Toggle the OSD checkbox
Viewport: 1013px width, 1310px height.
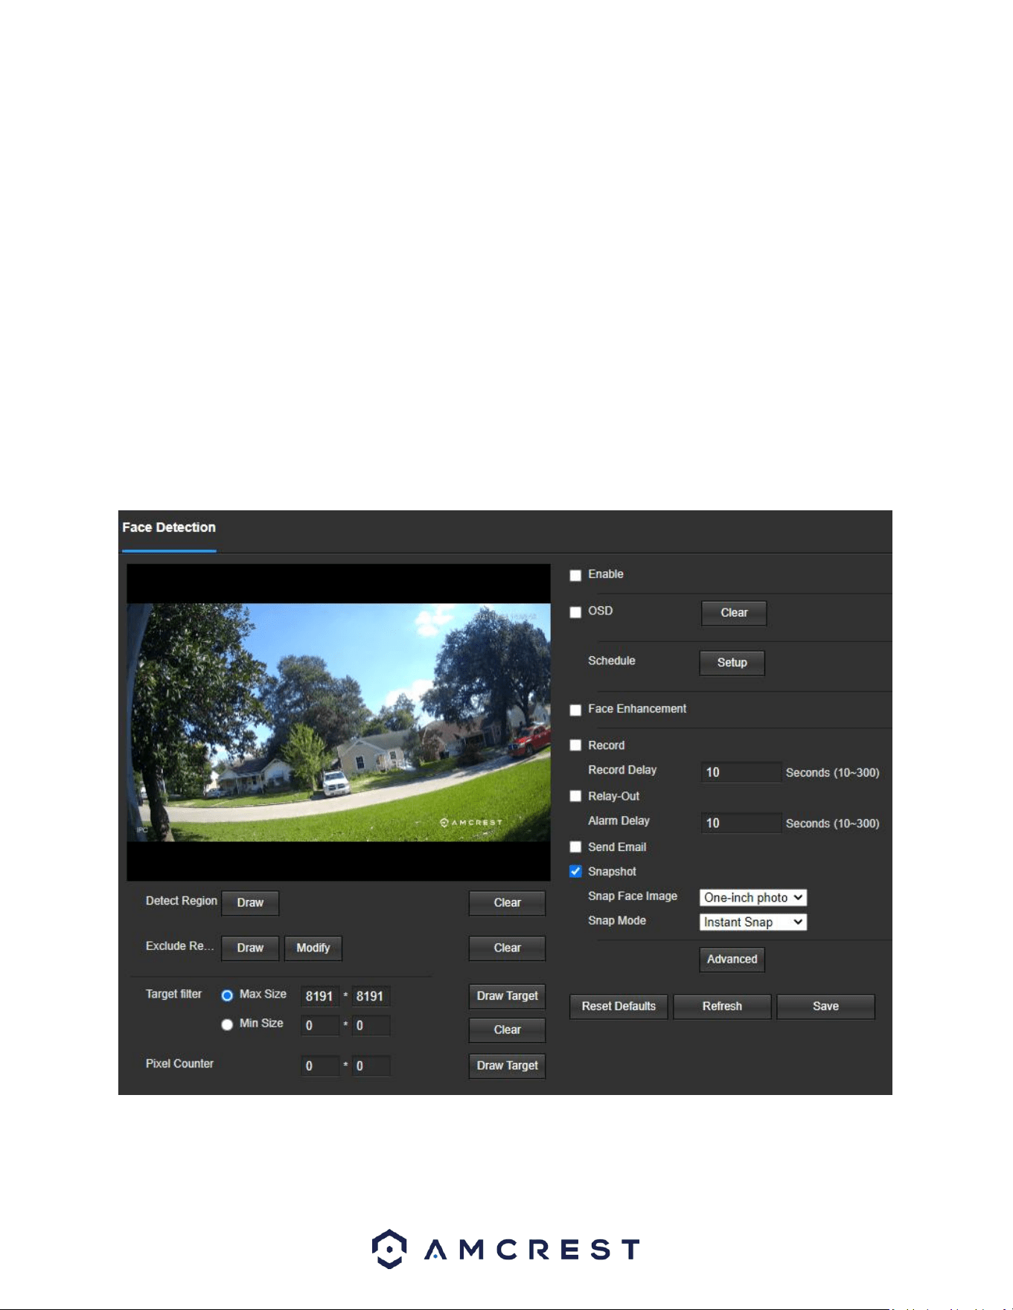(575, 612)
